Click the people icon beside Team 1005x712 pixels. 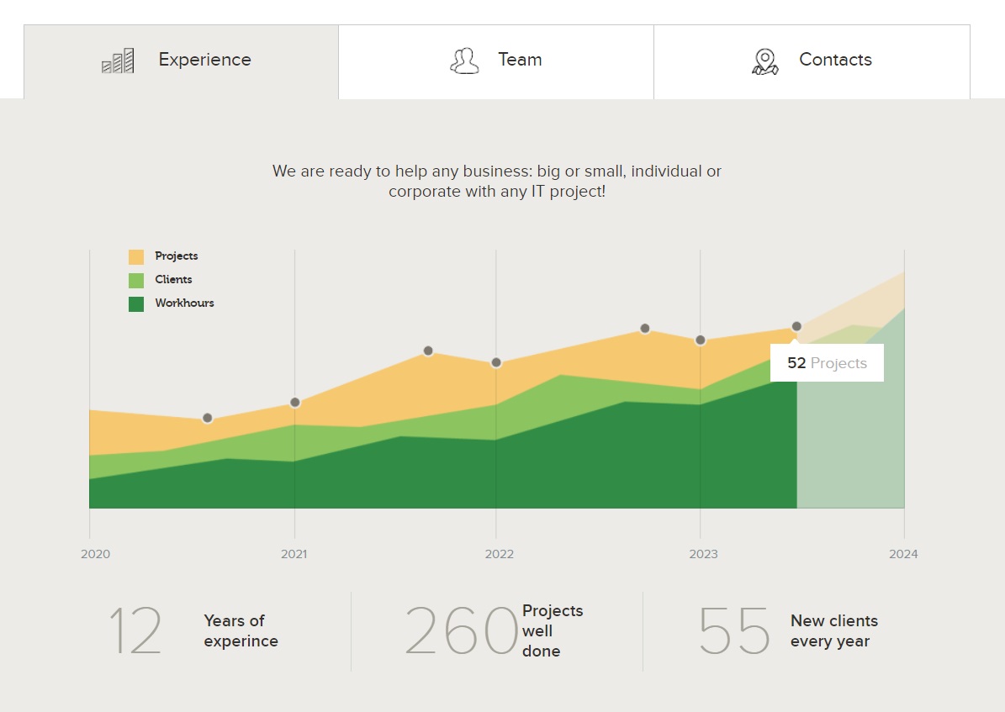click(464, 61)
